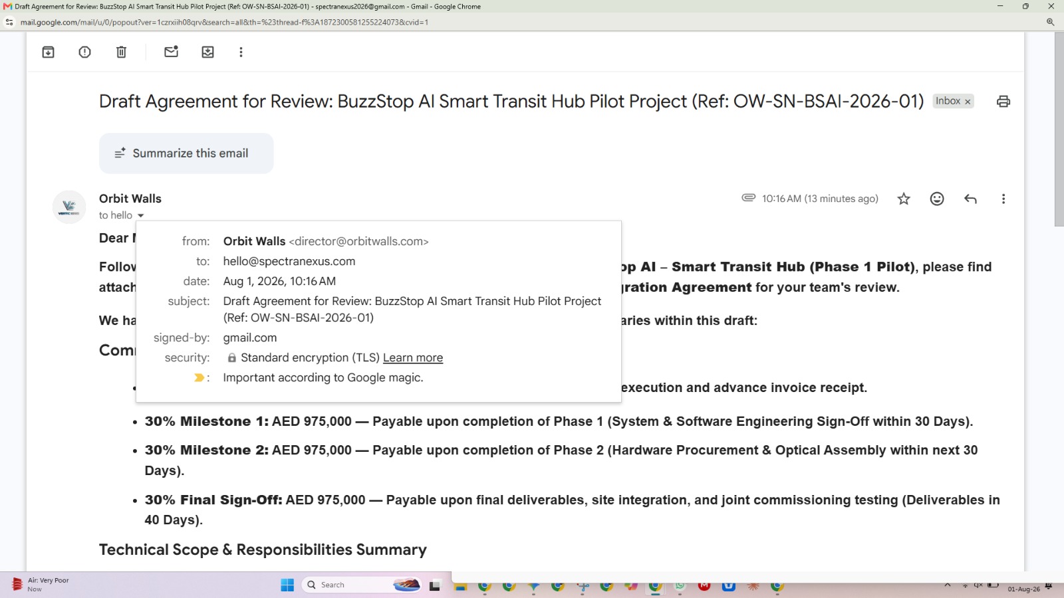Open Learn more about encryption link
This screenshot has width=1064, height=598.
click(413, 357)
